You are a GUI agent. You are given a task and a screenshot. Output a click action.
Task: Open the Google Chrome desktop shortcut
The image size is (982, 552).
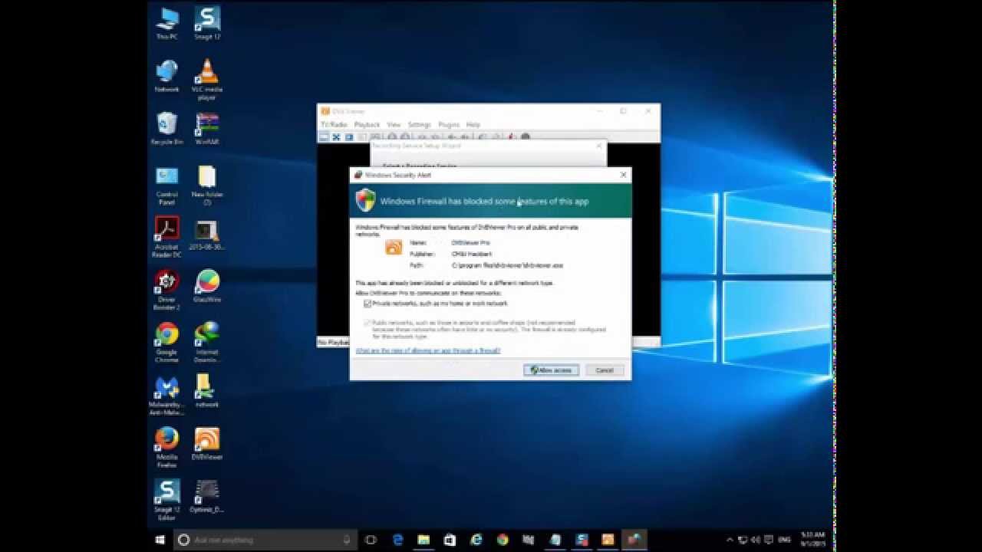(167, 343)
